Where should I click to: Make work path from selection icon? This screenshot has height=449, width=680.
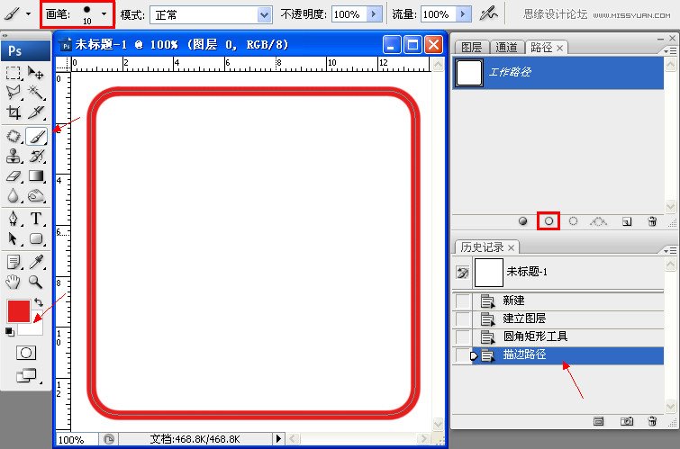tap(598, 221)
